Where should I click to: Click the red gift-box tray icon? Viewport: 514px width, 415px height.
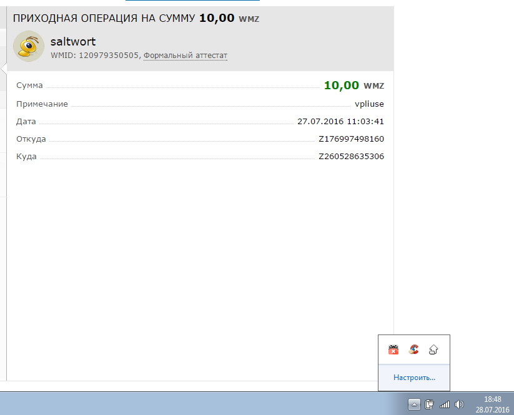pyautogui.click(x=393, y=350)
